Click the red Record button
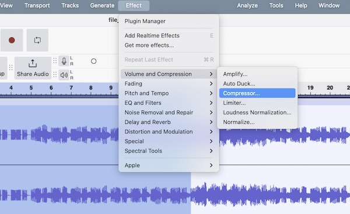The image size is (350, 214). coord(12,40)
